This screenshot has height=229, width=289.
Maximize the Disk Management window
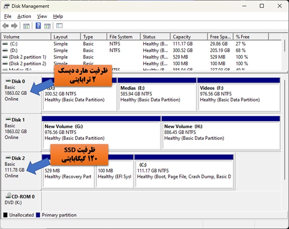(262, 6)
